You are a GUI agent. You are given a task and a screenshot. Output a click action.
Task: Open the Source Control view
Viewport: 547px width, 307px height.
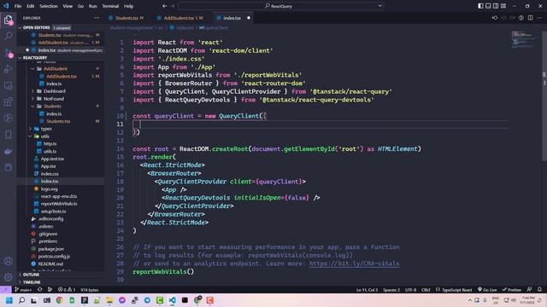[8, 53]
